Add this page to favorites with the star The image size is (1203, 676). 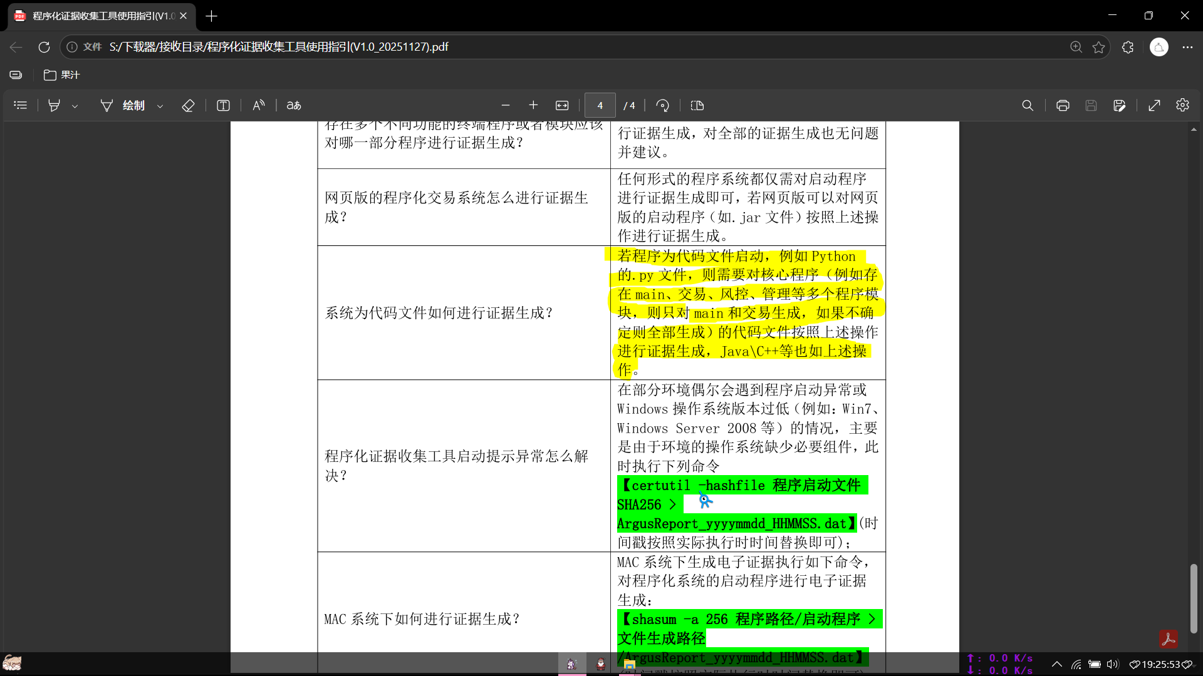click(1098, 47)
